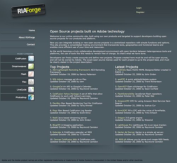Screen dimensions: 177x163
Task: Open the Red5 project link
Action: pos(55,118)
